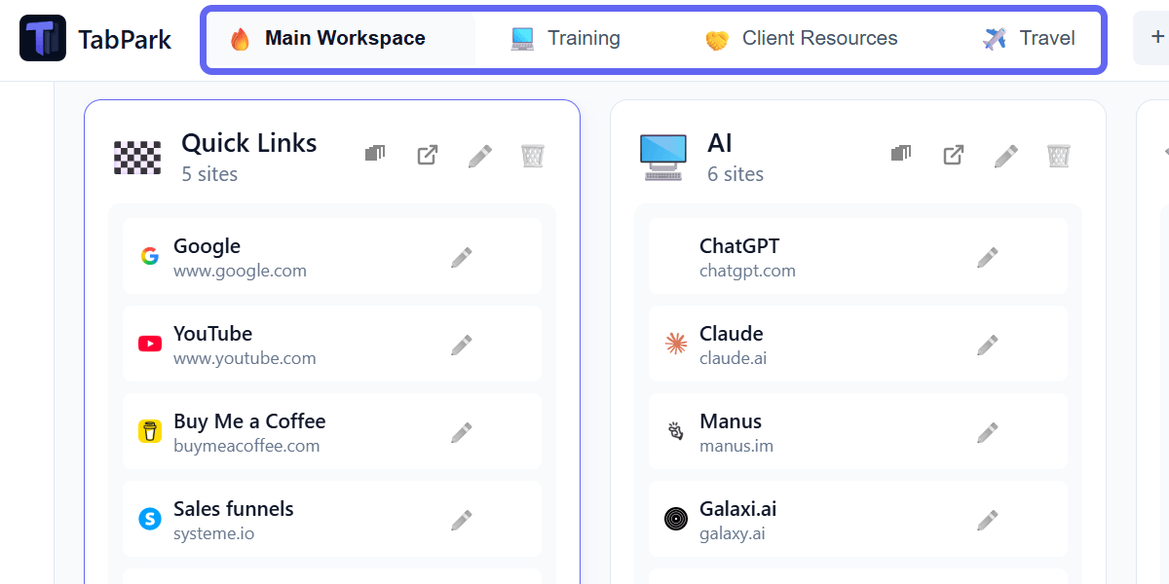Open the Manus link
This screenshot has width=1169, height=584.
click(858, 432)
